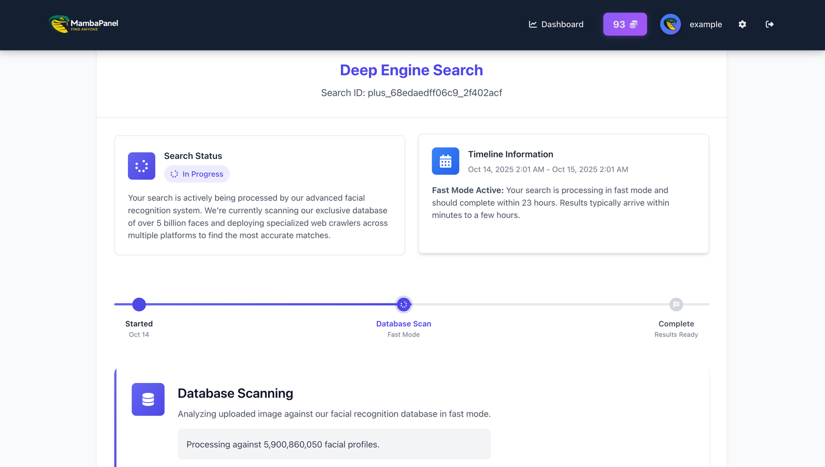Click the Search ID text

click(411, 93)
